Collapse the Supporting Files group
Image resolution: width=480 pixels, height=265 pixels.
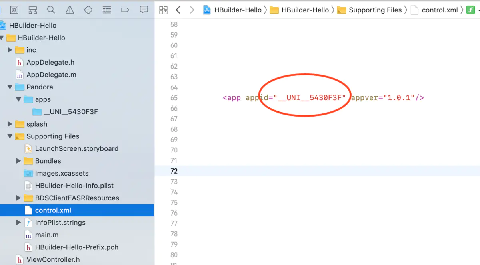tap(10, 136)
